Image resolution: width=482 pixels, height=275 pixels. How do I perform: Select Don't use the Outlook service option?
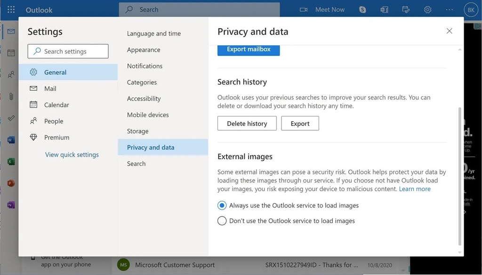tap(222, 220)
